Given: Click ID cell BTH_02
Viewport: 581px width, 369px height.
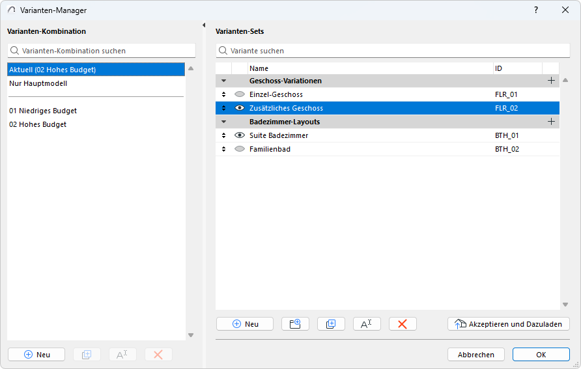Looking at the screenshot, I should tap(507, 149).
